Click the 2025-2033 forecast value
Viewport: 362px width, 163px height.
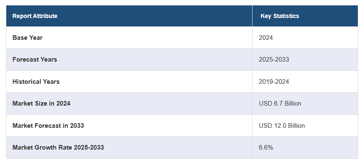click(274, 60)
